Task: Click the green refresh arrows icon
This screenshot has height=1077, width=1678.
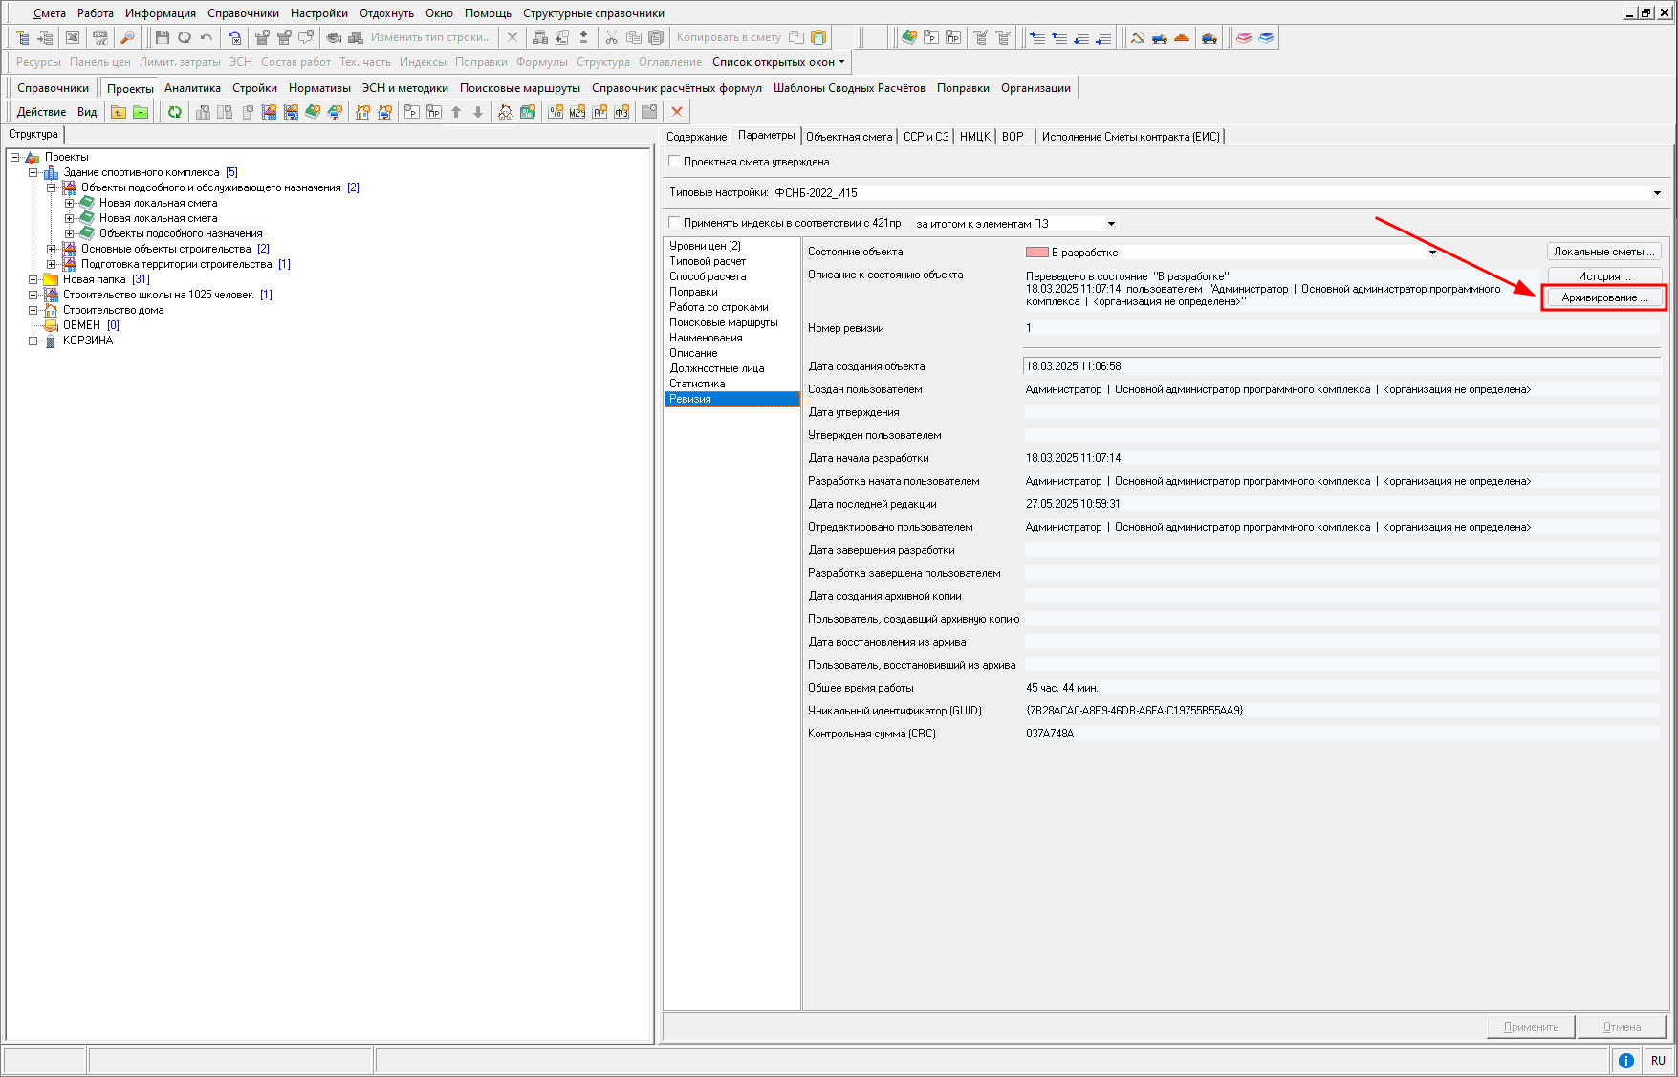Action: (x=175, y=112)
